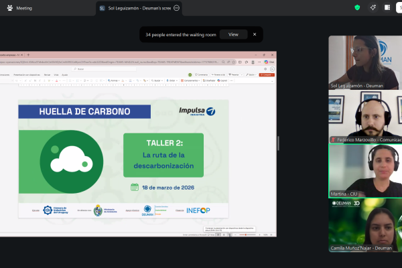The image size is (402, 268).
Task: Open new browser tab in shared screen
Action: 28,55
